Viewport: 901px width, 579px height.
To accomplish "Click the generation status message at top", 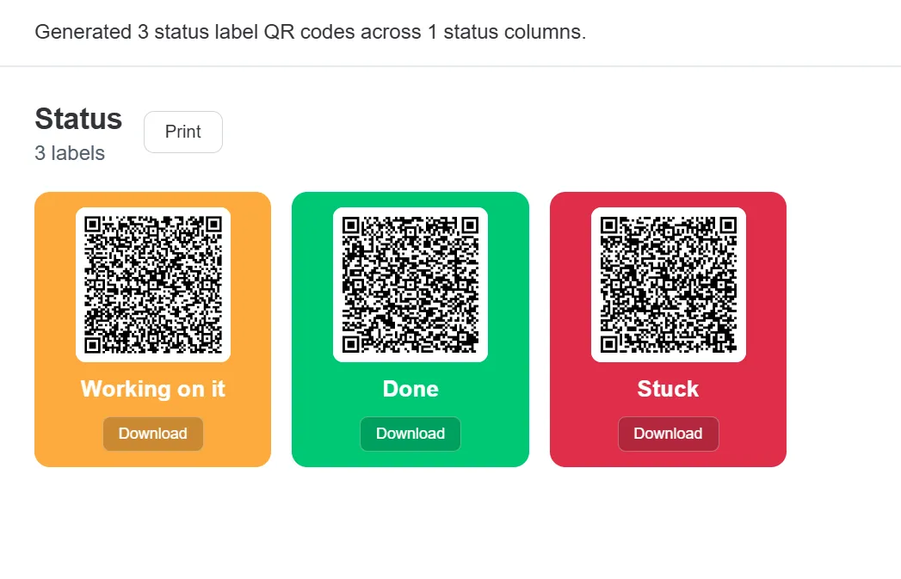I will [x=309, y=32].
